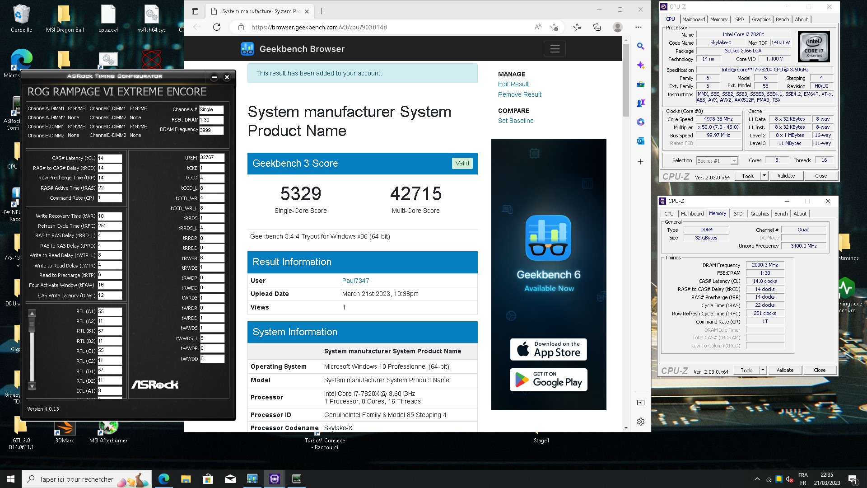The height and width of the screenshot is (488, 867).
Task: Open Copilot sparkle icon in Edge sidebar
Action: (x=640, y=65)
